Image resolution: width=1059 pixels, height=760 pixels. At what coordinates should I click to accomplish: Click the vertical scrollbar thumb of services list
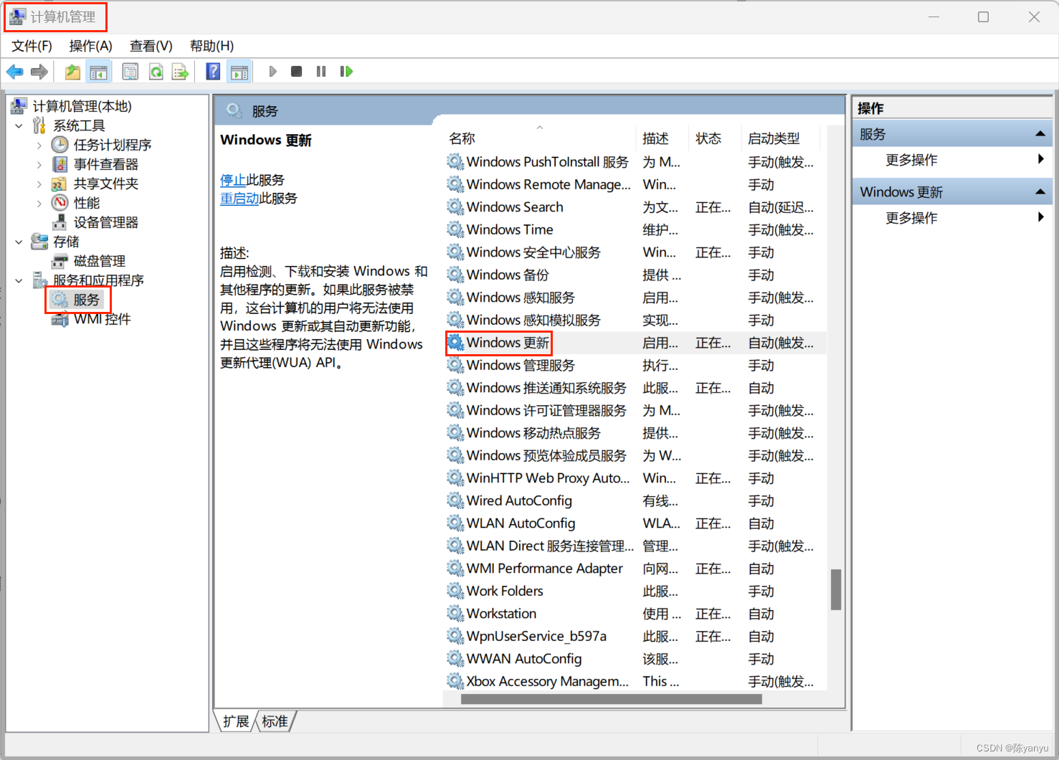coord(835,589)
